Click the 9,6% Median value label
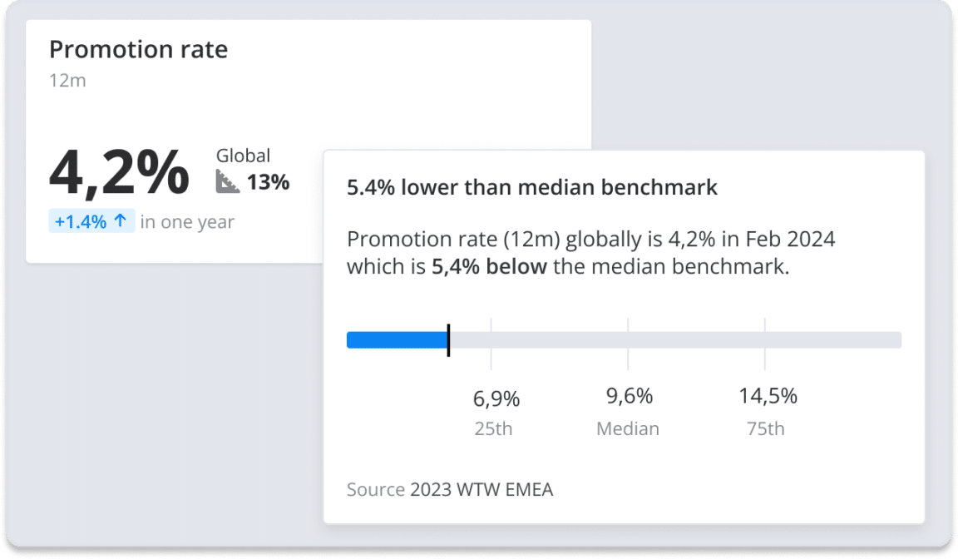 tap(627, 396)
